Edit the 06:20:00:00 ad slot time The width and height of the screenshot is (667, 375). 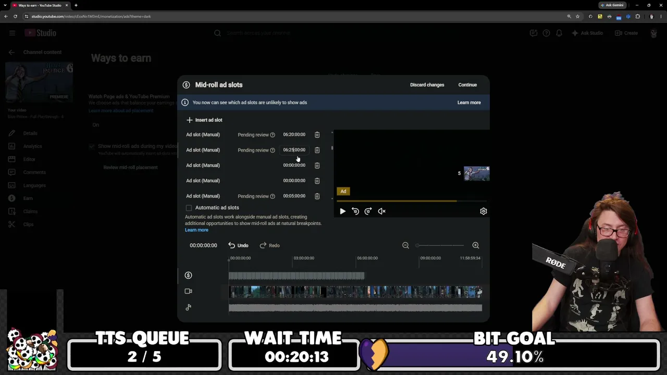coord(294,134)
